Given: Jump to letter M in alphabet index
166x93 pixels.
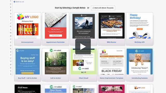Looking at the screenshot, I should point(11,33).
